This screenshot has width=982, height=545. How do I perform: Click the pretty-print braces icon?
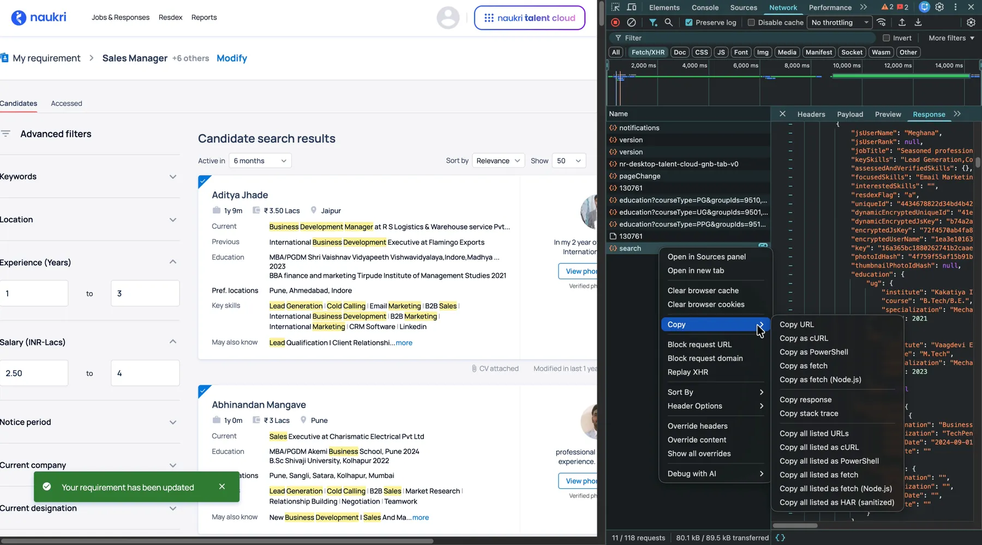point(780,537)
